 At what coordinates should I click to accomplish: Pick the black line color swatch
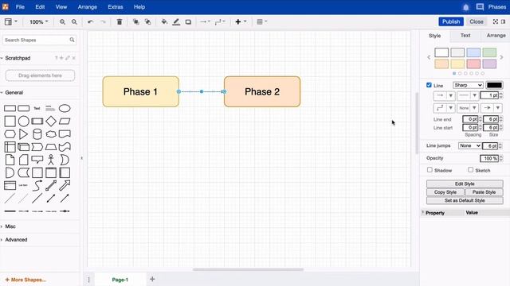[494, 85]
